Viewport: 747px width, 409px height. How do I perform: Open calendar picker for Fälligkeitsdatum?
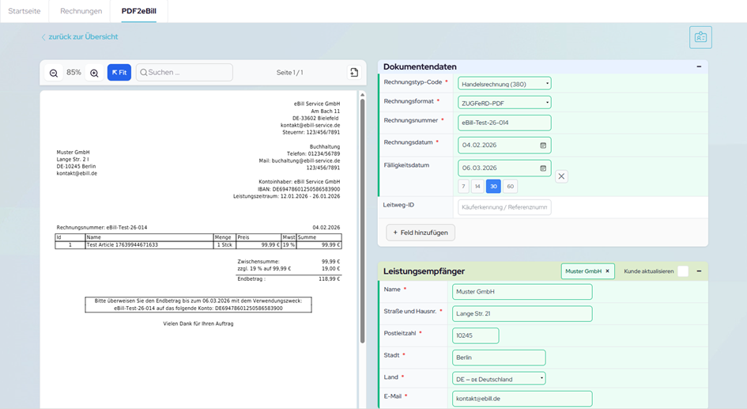click(x=543, y=169)
